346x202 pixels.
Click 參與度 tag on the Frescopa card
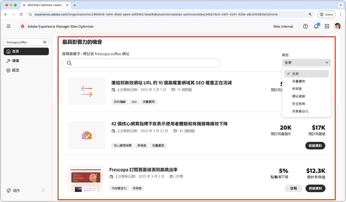(137, 188)
